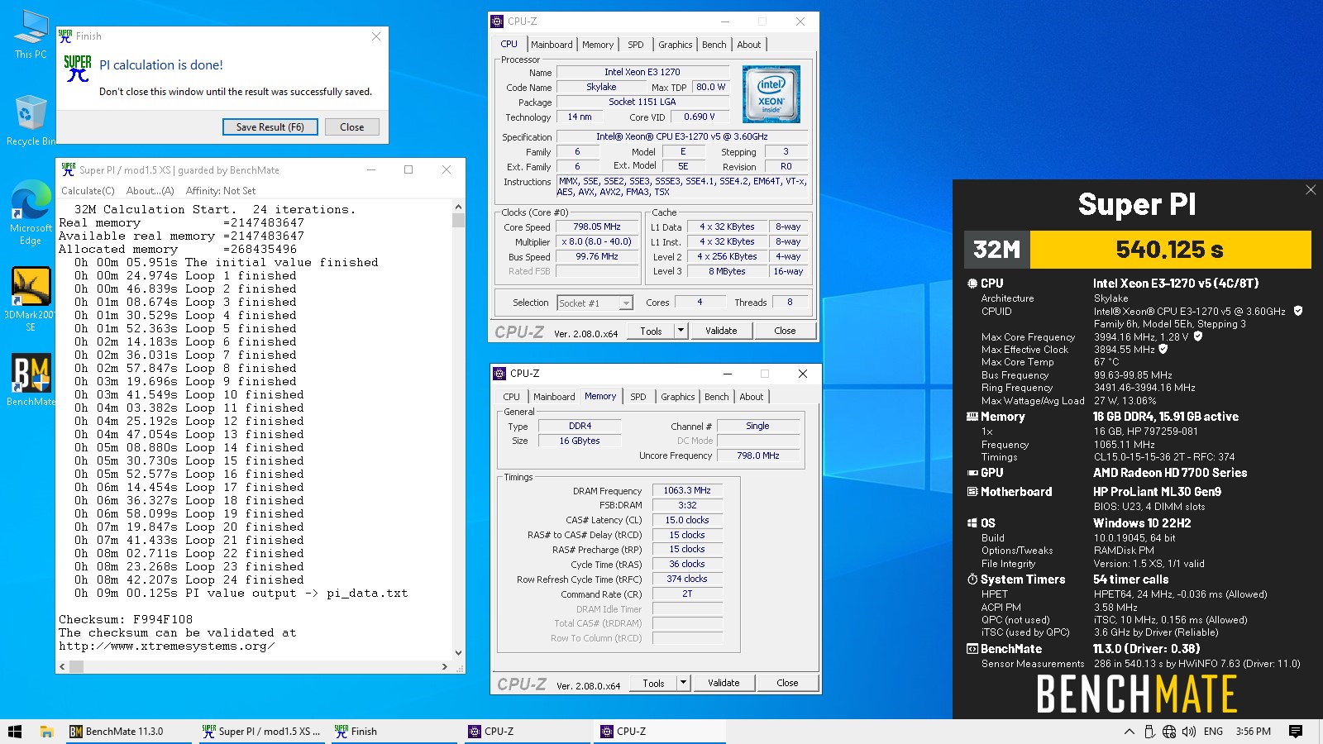Click BenchMate 11.3.0 taskbar button
1323x744 pixels.
128,732
